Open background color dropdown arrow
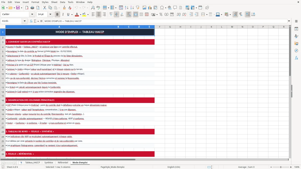This screenshot has width=301, height=169. click(x=88, y=15)
